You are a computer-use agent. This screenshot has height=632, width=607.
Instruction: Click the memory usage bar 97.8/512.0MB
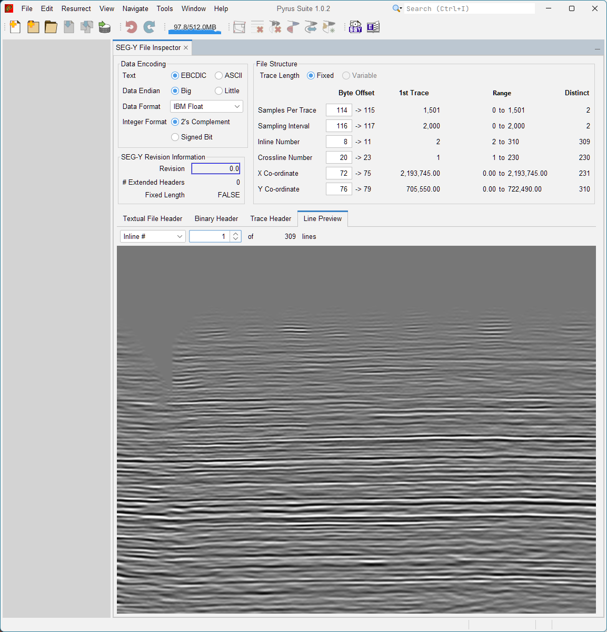[x=195, y=27]
